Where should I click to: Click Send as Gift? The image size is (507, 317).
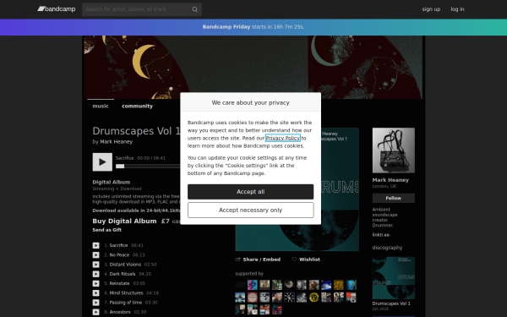point(106,230)
